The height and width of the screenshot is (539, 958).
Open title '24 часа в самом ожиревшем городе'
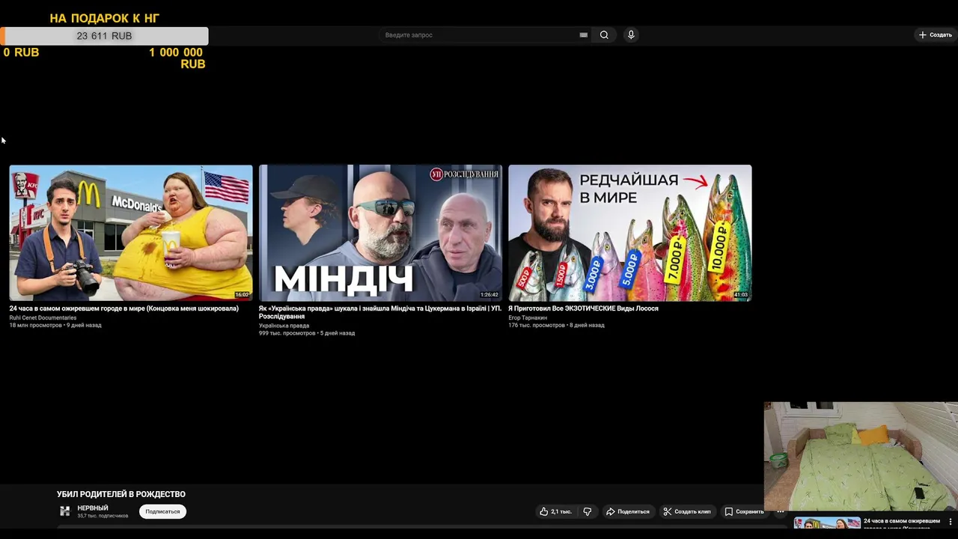click(x=123, y=308)
